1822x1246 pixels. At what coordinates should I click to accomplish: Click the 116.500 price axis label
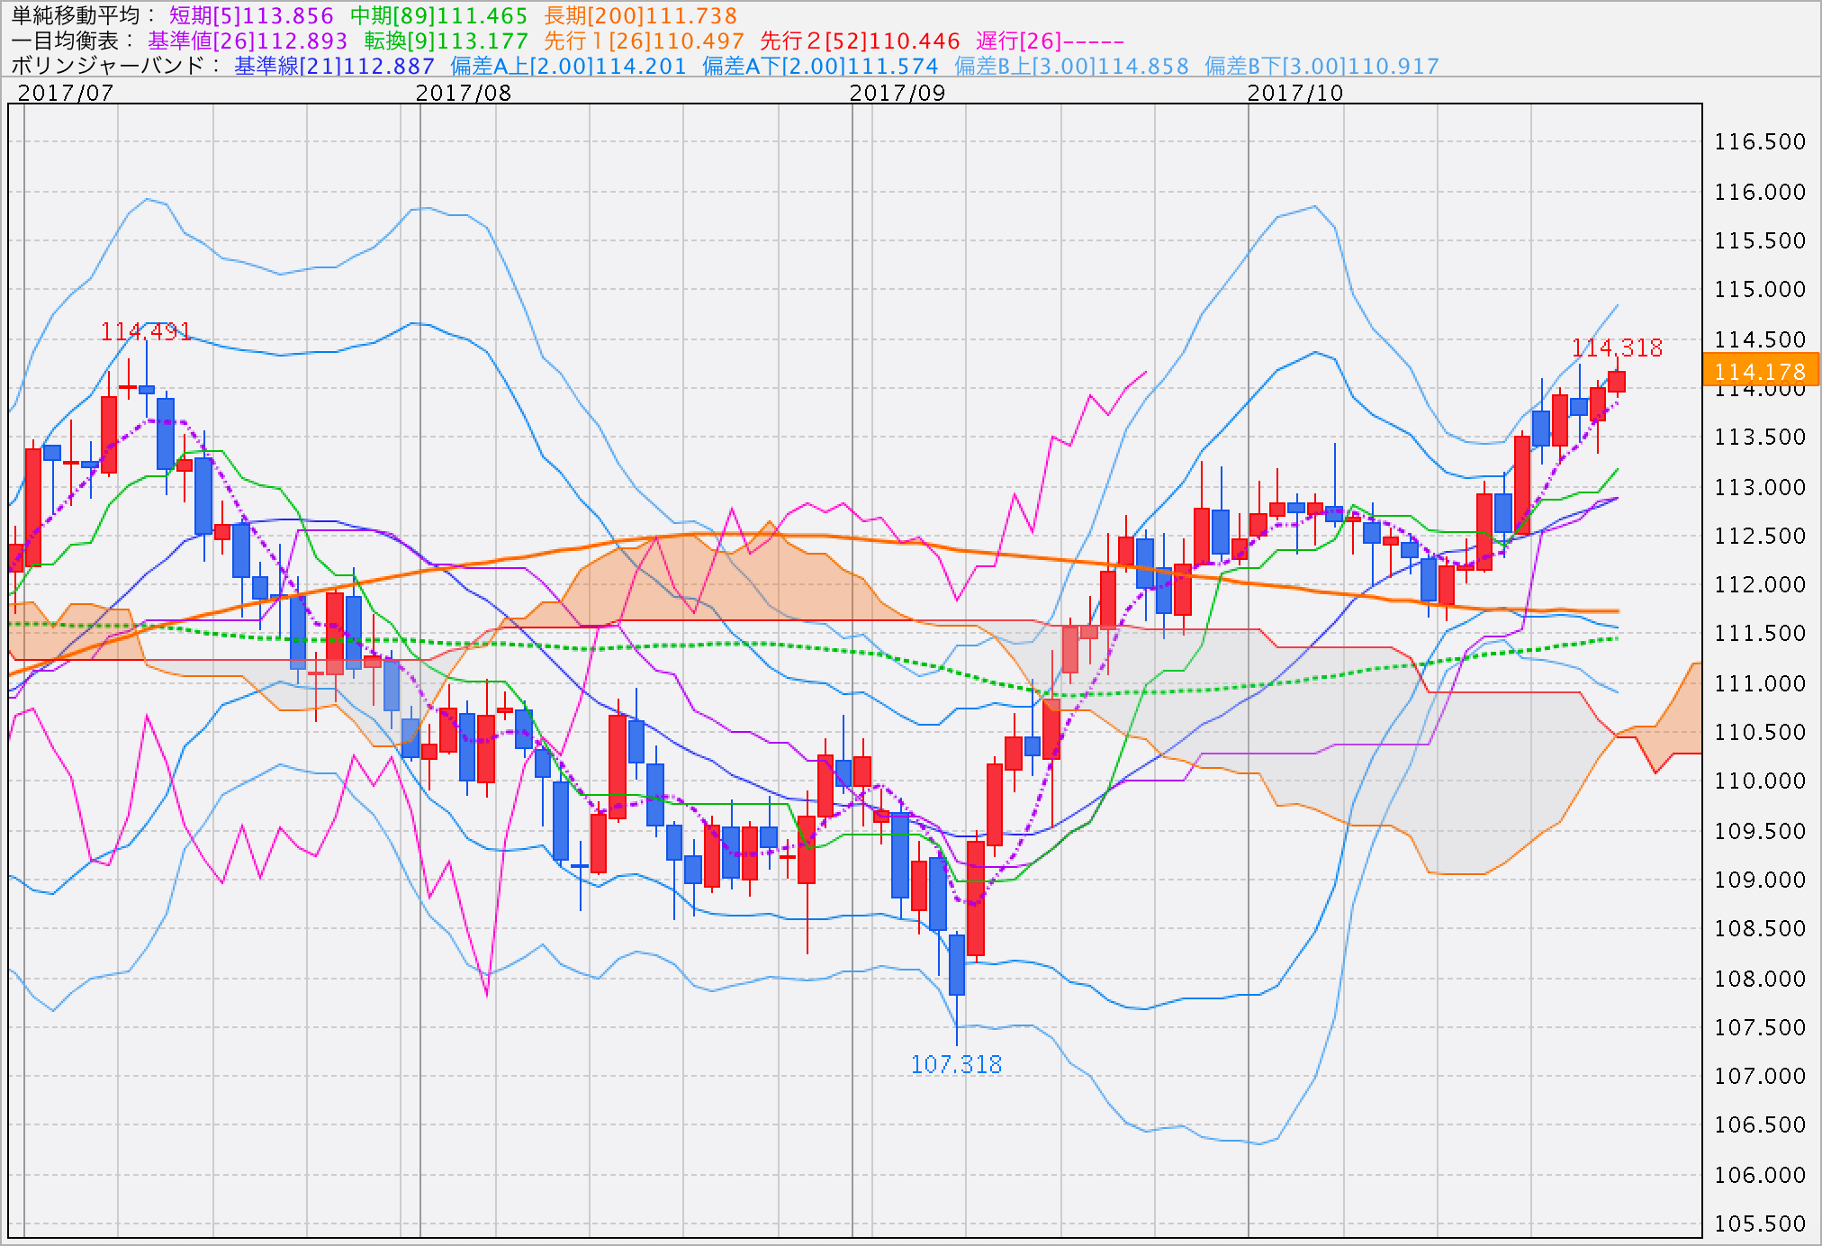pyautogui.click(x=1760, y=141)
